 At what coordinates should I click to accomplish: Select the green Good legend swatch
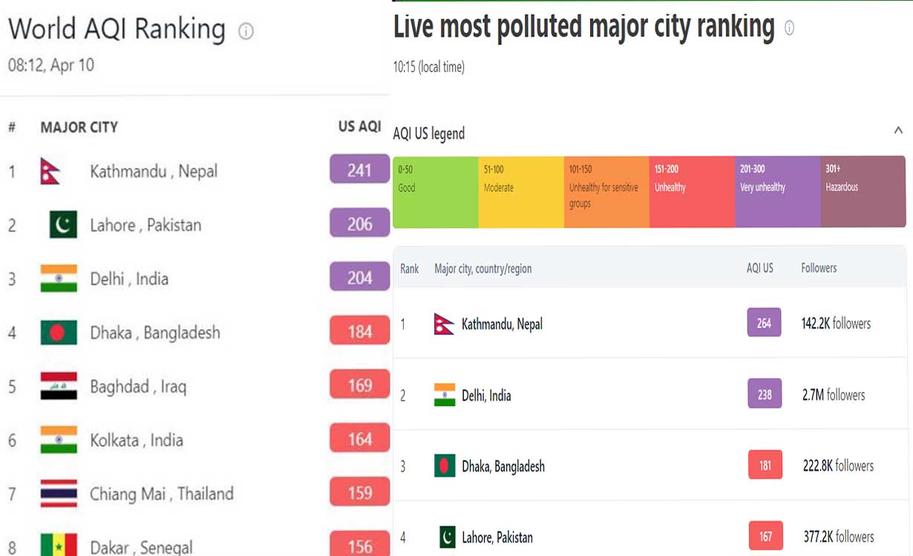click(435, 192)
